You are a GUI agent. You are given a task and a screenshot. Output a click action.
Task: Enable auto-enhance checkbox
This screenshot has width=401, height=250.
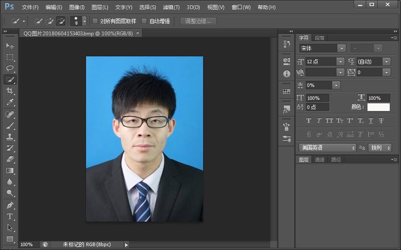144,21
